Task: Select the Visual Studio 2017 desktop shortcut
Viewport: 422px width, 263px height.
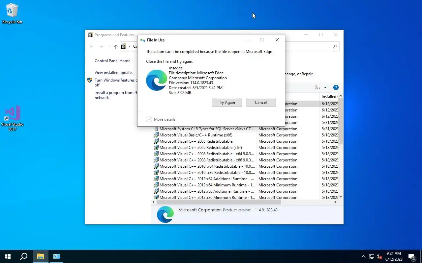Action: [12, 118]
